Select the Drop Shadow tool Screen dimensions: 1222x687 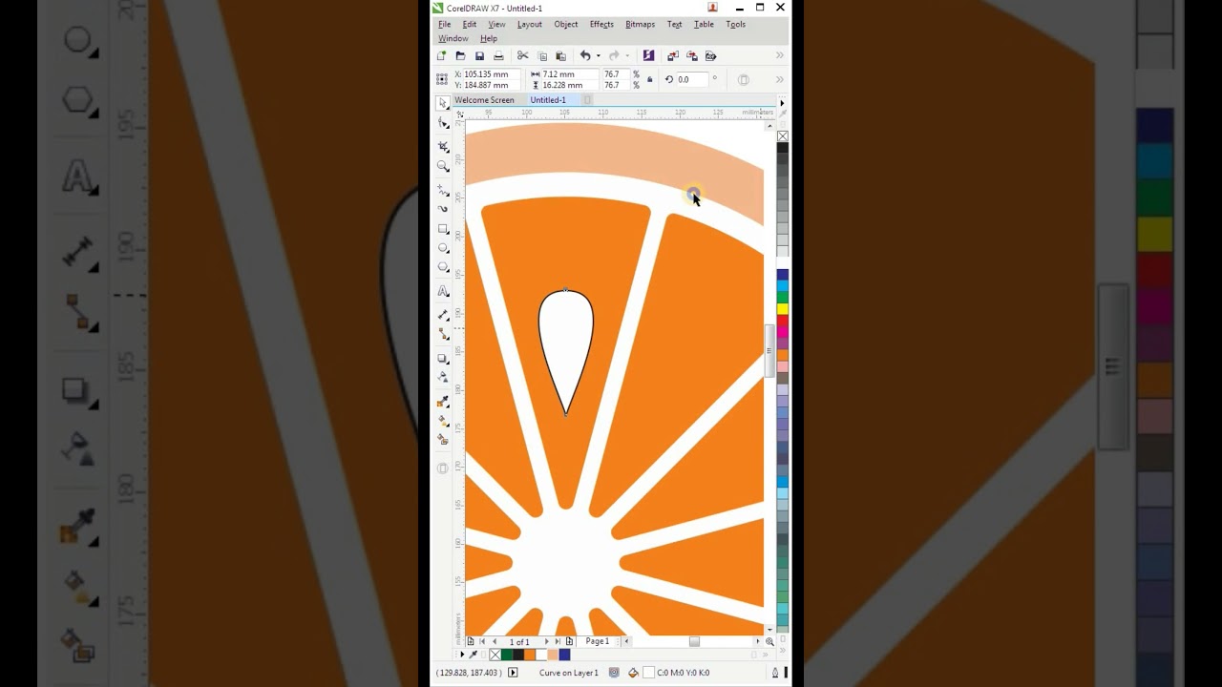tap(443, 359)
